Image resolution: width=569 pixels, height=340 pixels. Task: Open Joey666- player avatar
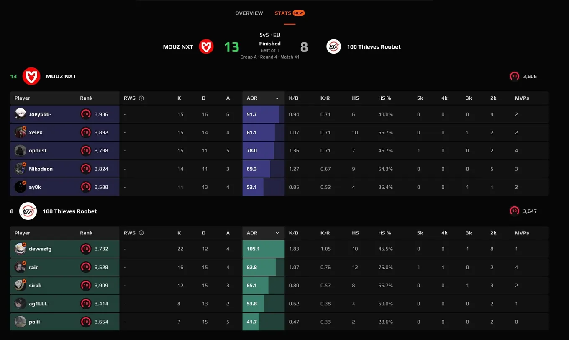21,114
